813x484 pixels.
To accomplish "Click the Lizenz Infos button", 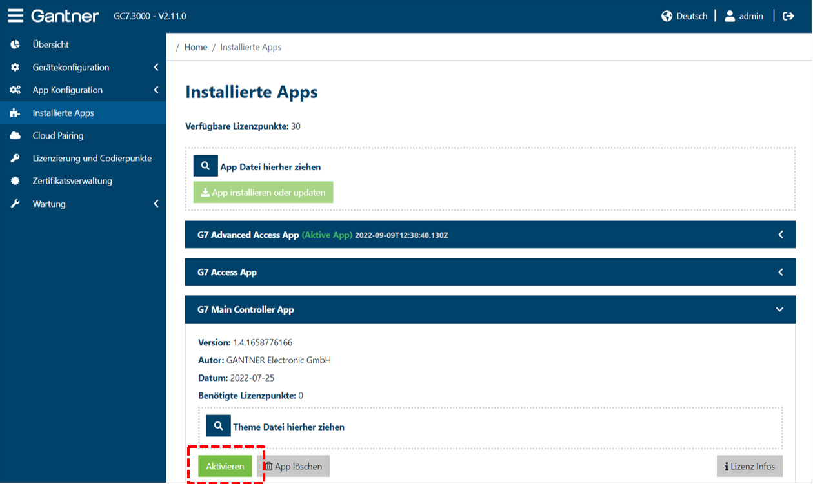I will [750, 466].
